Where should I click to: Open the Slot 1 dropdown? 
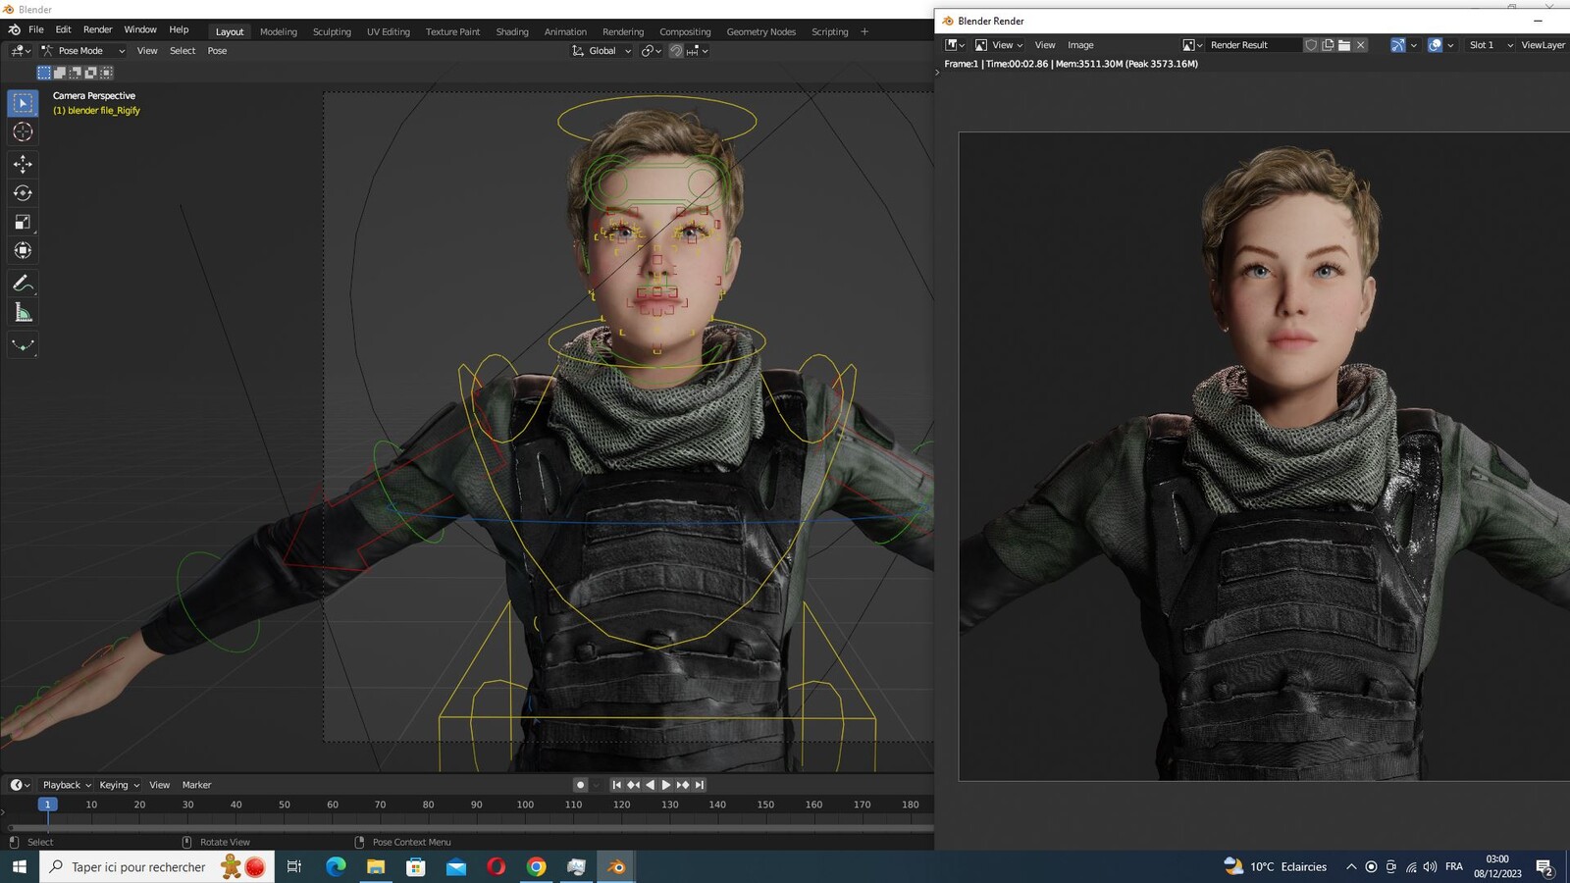tap(1490, 45)
